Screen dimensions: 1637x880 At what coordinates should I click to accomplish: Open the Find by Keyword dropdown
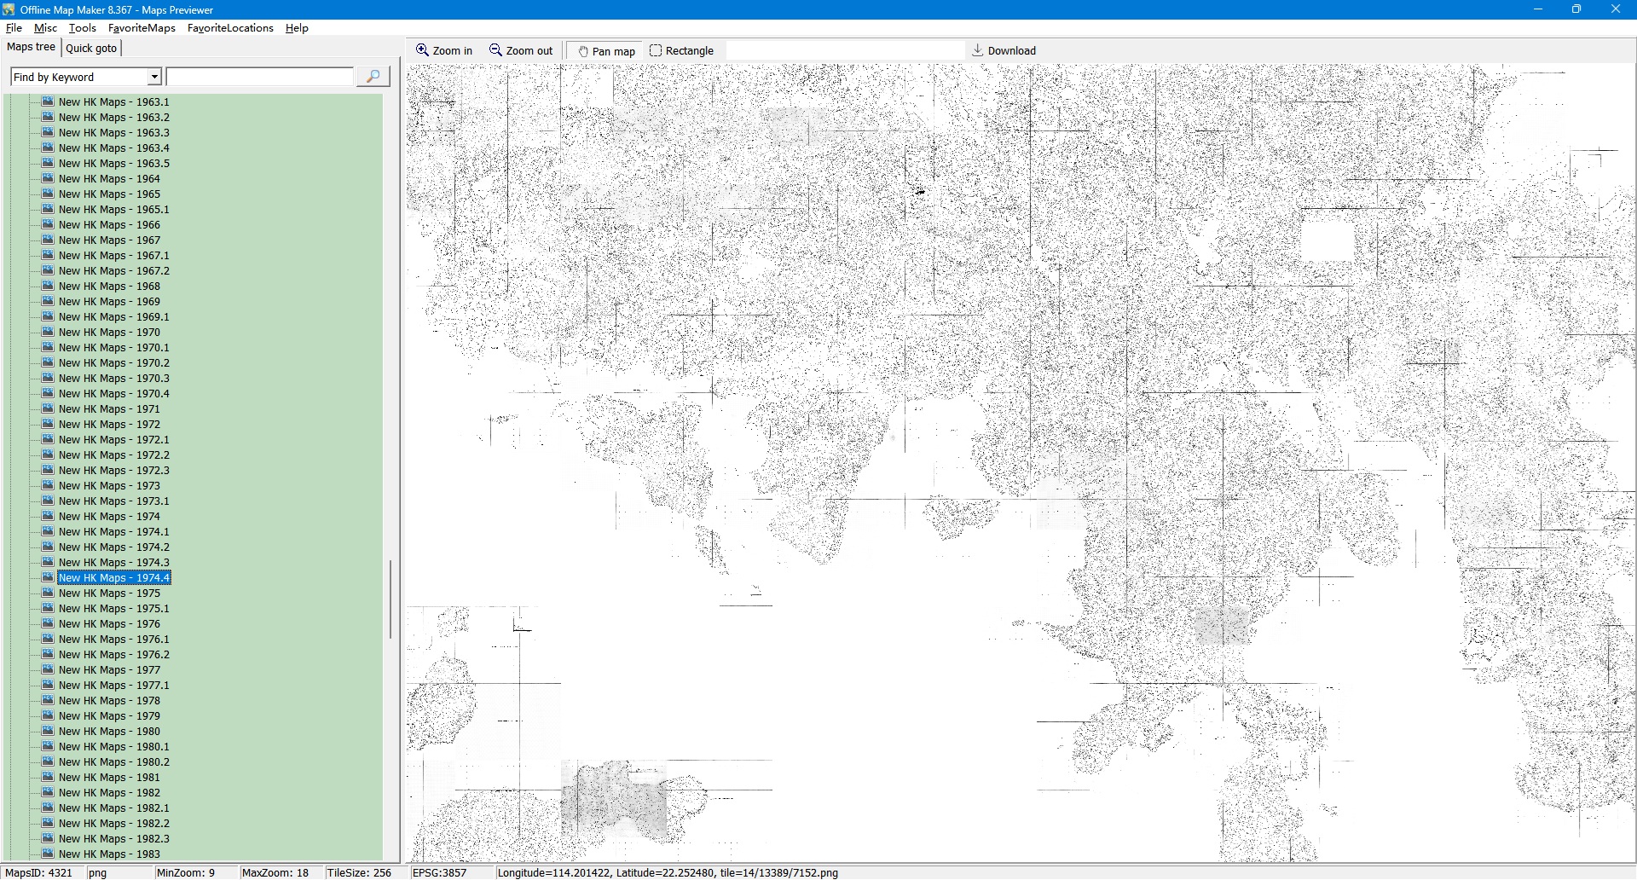(x=154, y=77)
